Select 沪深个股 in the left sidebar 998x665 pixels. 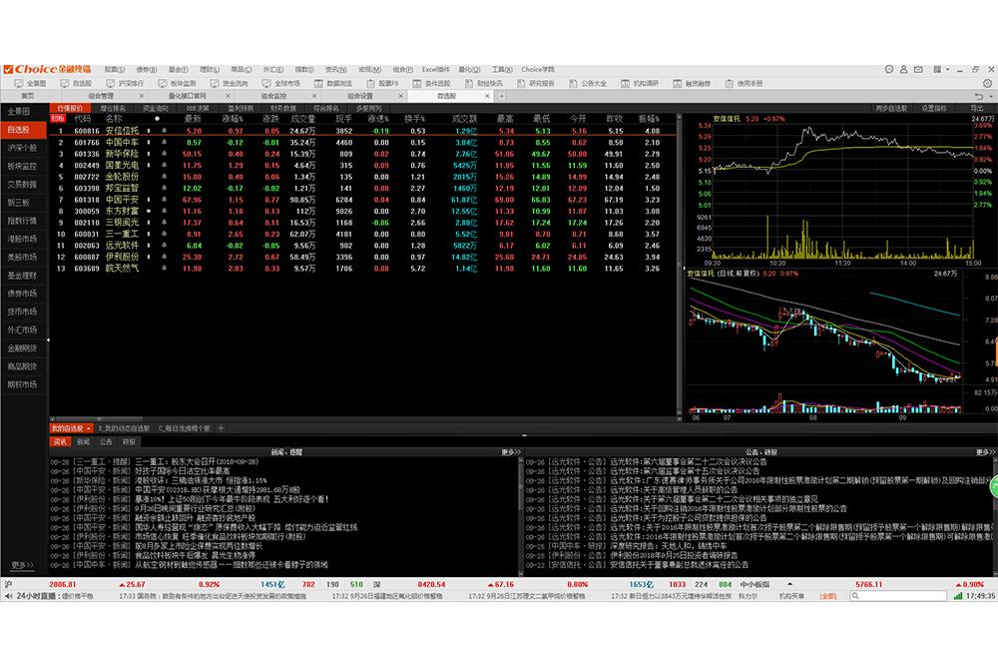click(x=22, y=148)
